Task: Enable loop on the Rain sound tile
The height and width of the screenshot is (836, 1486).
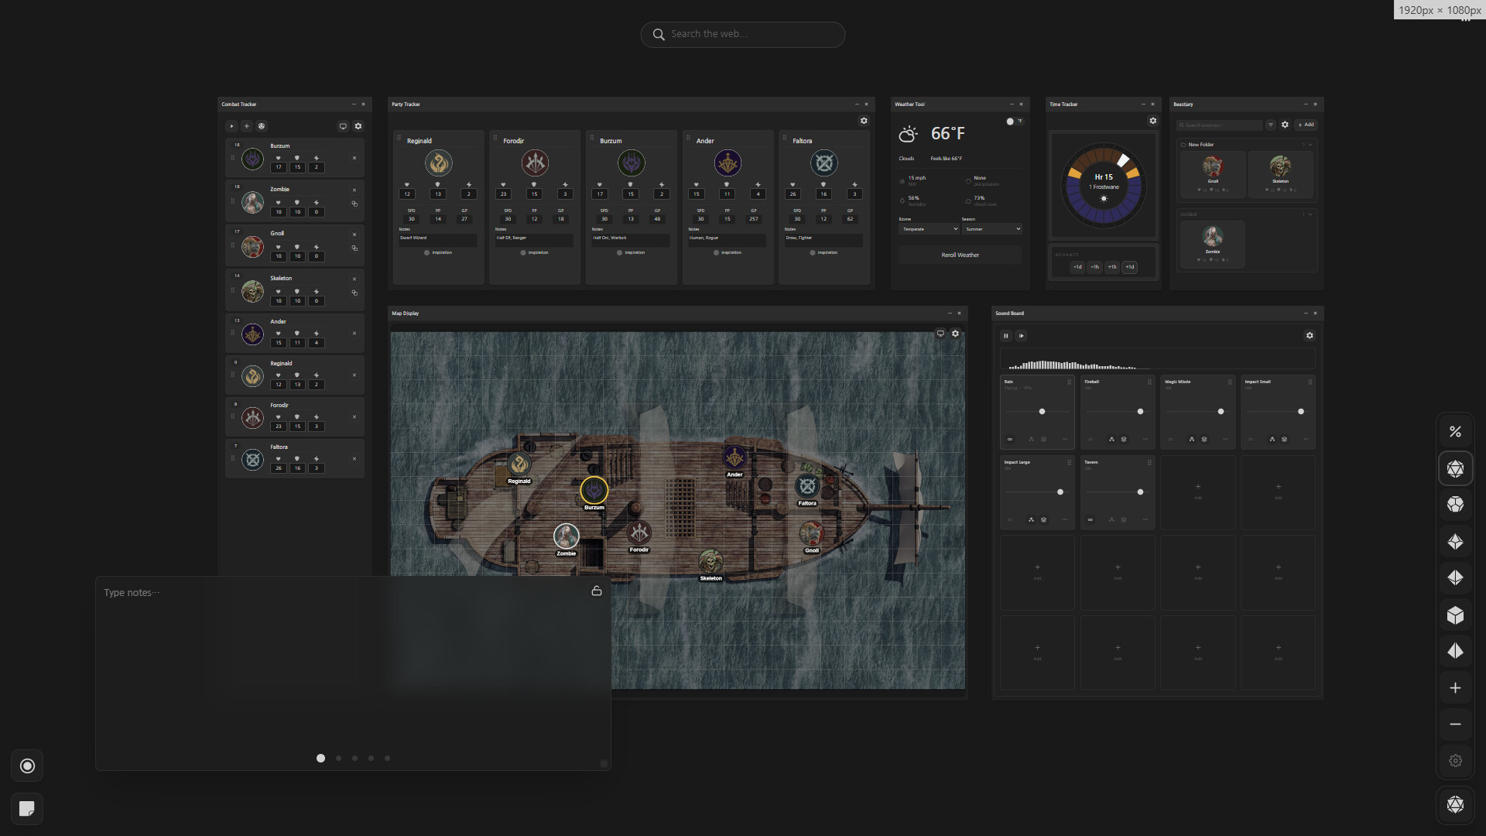Action: [1010, 439]
